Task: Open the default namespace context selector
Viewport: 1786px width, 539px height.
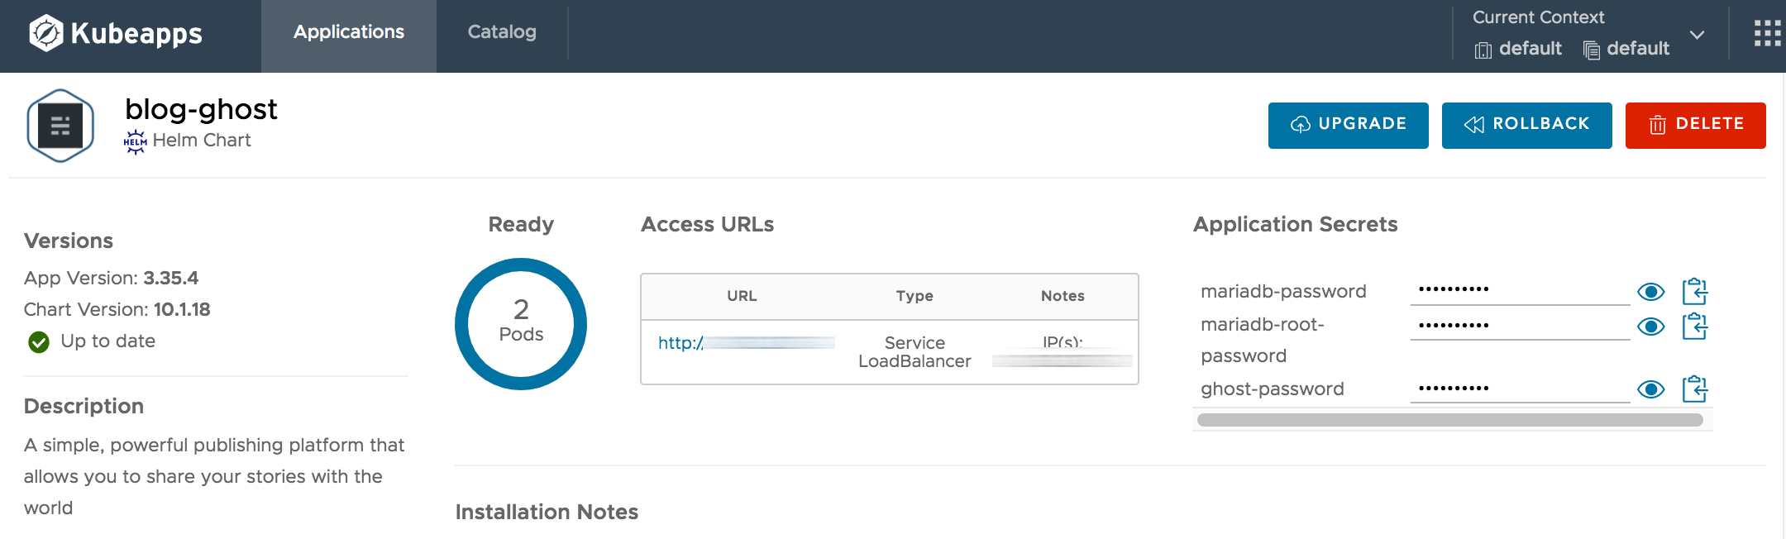Action: click(x=1626, y=49)
